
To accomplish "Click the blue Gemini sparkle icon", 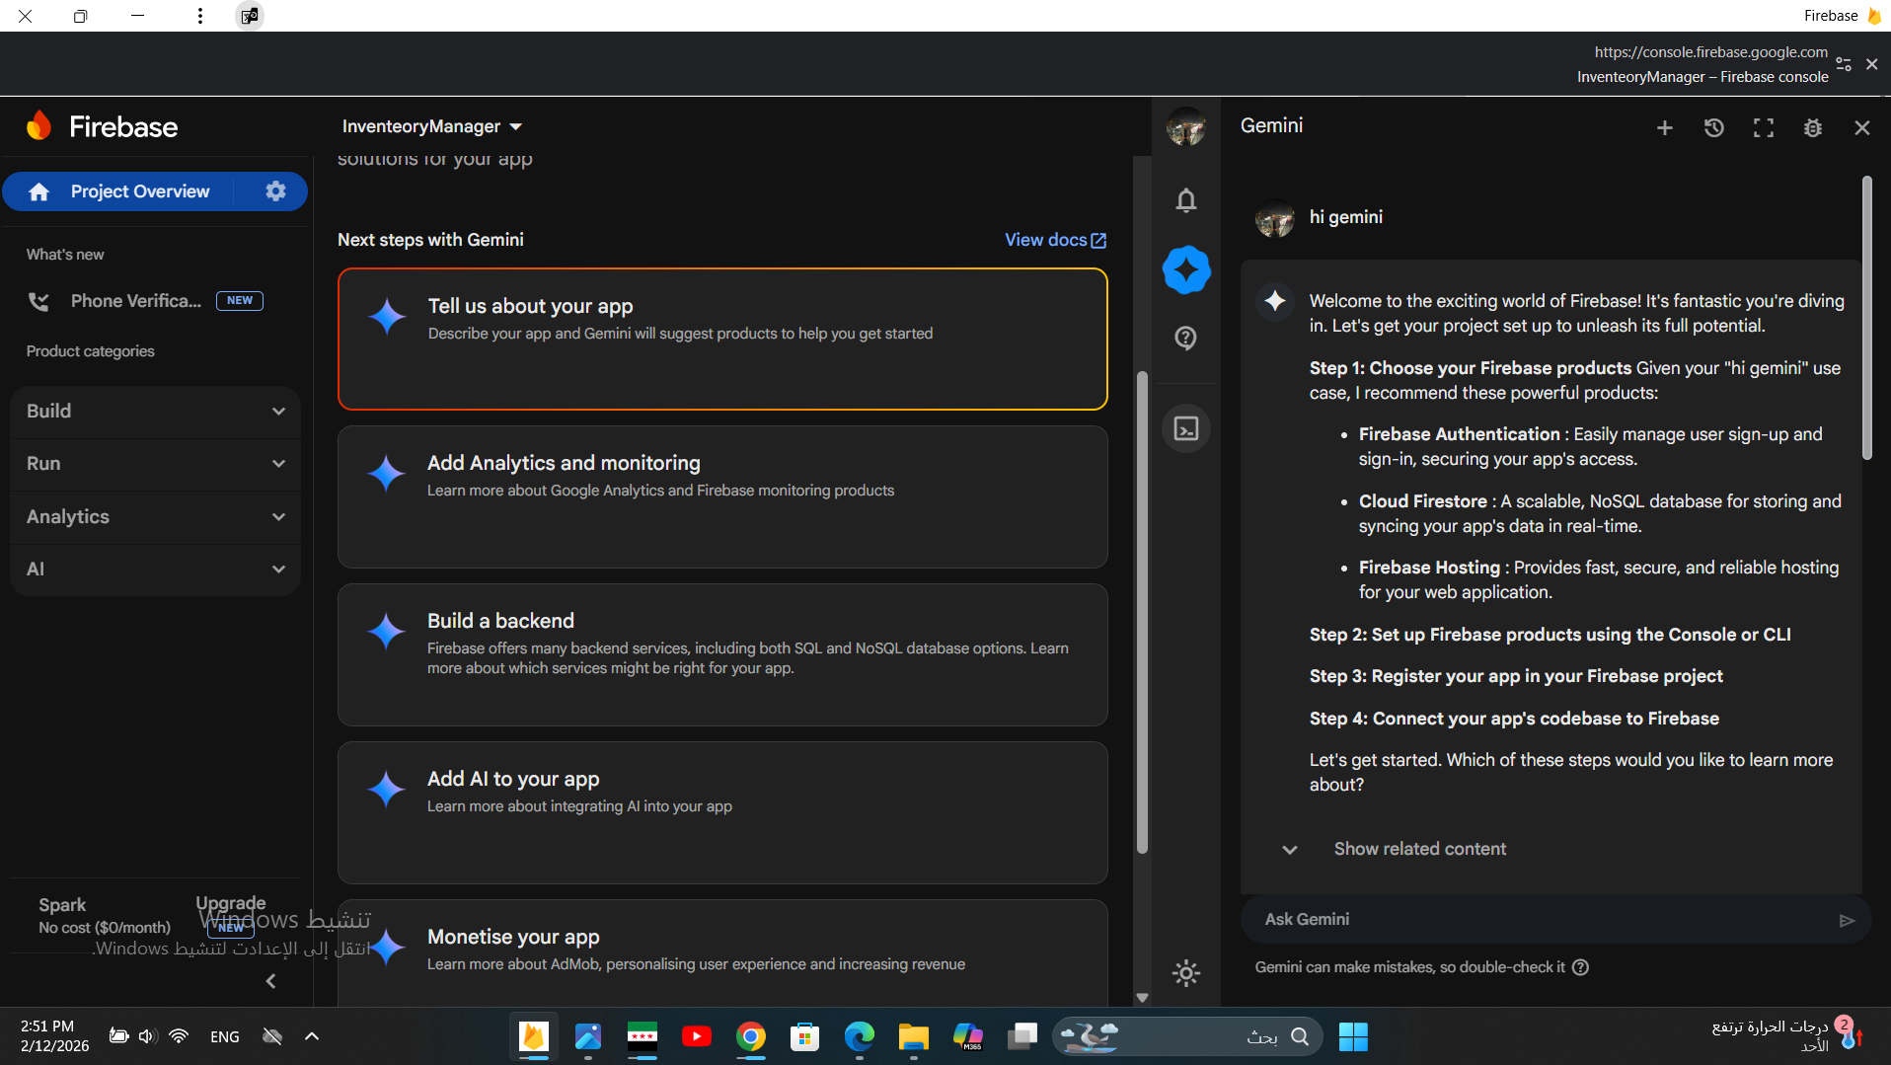I will point(1185,269).
